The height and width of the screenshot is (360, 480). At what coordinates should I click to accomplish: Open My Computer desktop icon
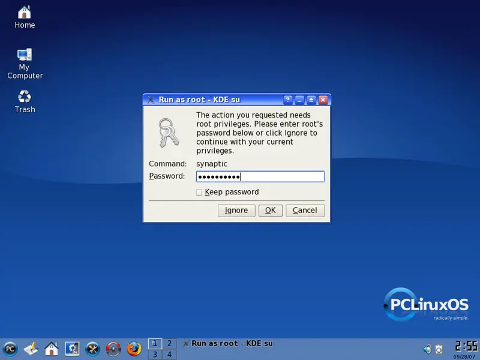pyautogui.click(x=25, y=64)
